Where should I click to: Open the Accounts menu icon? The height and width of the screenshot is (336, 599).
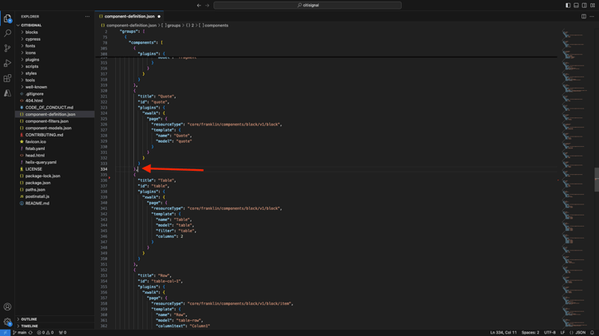click(x=7, y=306)
